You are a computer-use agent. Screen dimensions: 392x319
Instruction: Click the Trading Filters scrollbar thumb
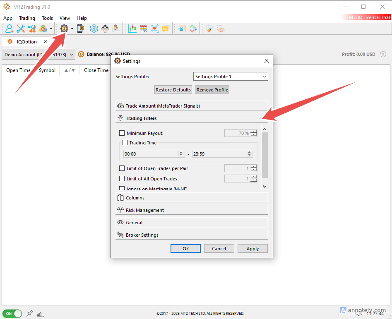tap(265, 155)
